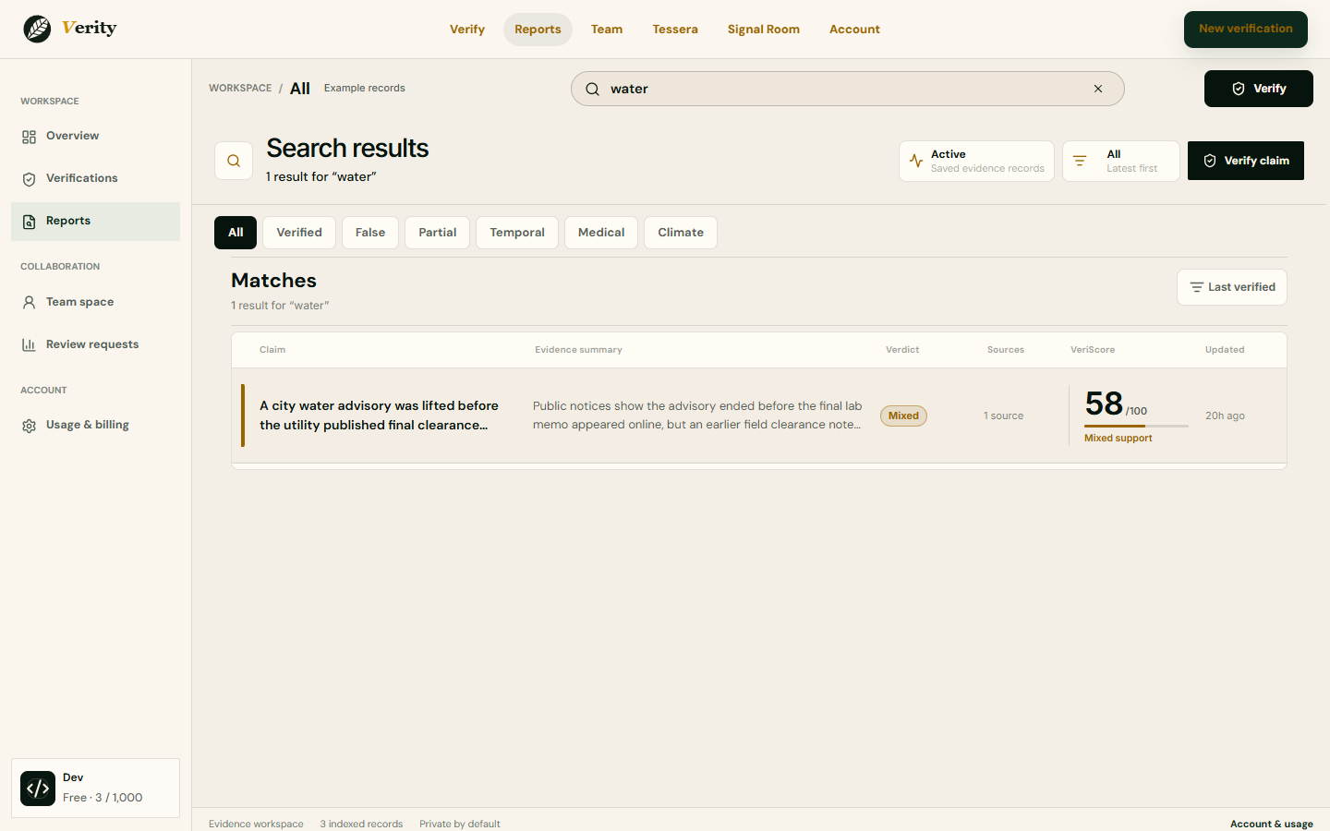Screen dimensions: 1330x831
Task: Open the Last verified sort dropdown
Action: coord(1232,287)
